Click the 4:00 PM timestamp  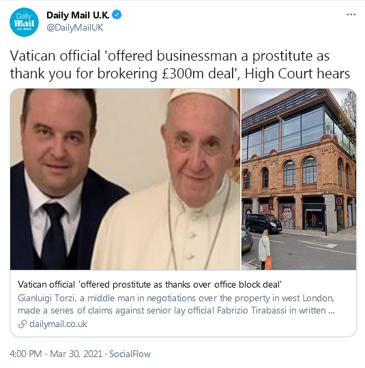click(26, 354)
